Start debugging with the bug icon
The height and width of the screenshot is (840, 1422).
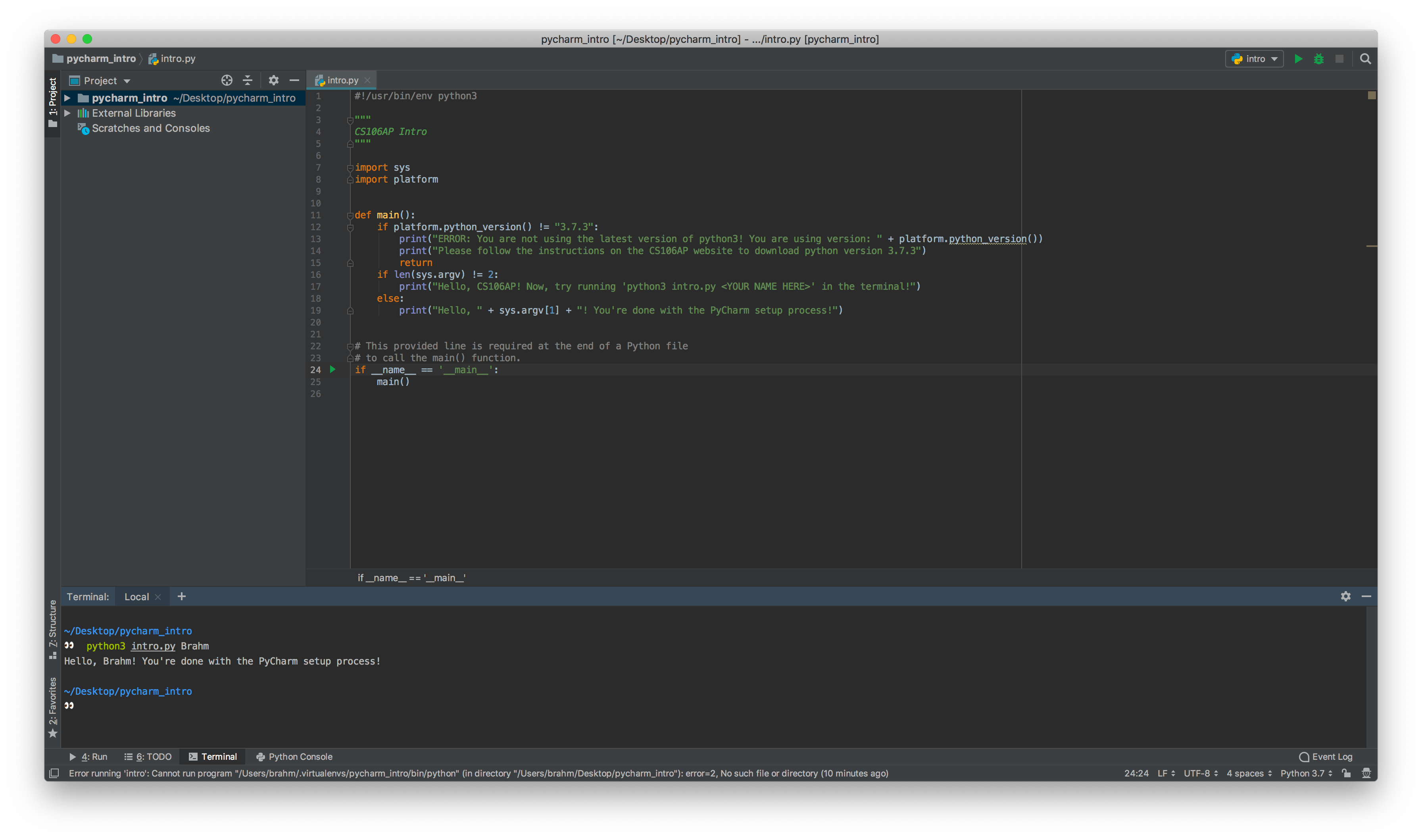1318,59
